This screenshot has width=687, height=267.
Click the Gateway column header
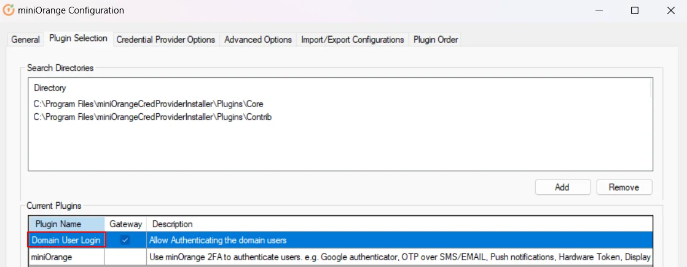tap(126, 224)
